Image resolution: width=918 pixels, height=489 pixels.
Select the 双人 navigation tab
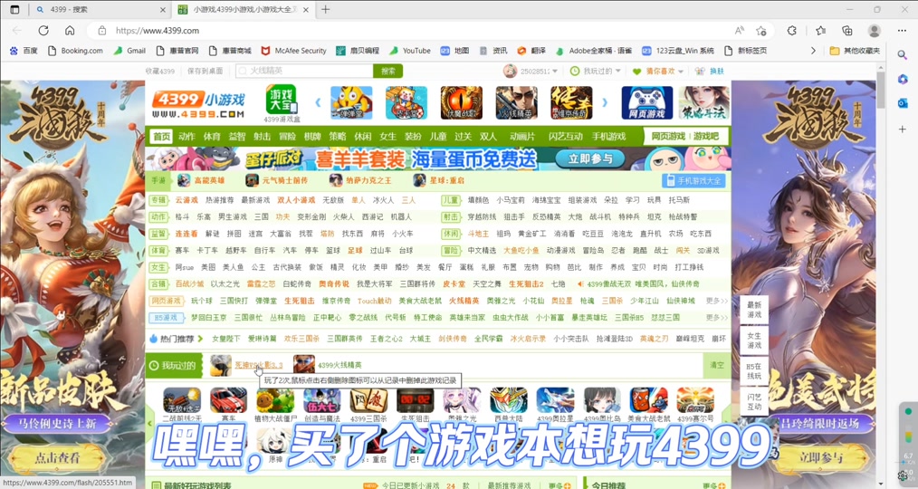click(488, 137)
